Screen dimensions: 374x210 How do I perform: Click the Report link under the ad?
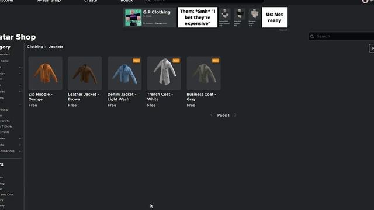(x=283, y=30)
